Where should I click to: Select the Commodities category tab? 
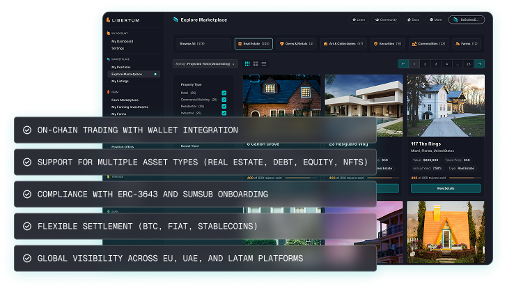[428, 44]
